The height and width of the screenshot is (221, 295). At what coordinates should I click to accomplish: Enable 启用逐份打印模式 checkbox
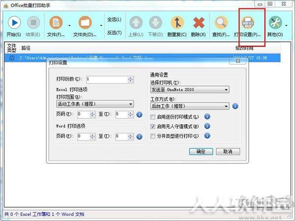click(153, 117)
